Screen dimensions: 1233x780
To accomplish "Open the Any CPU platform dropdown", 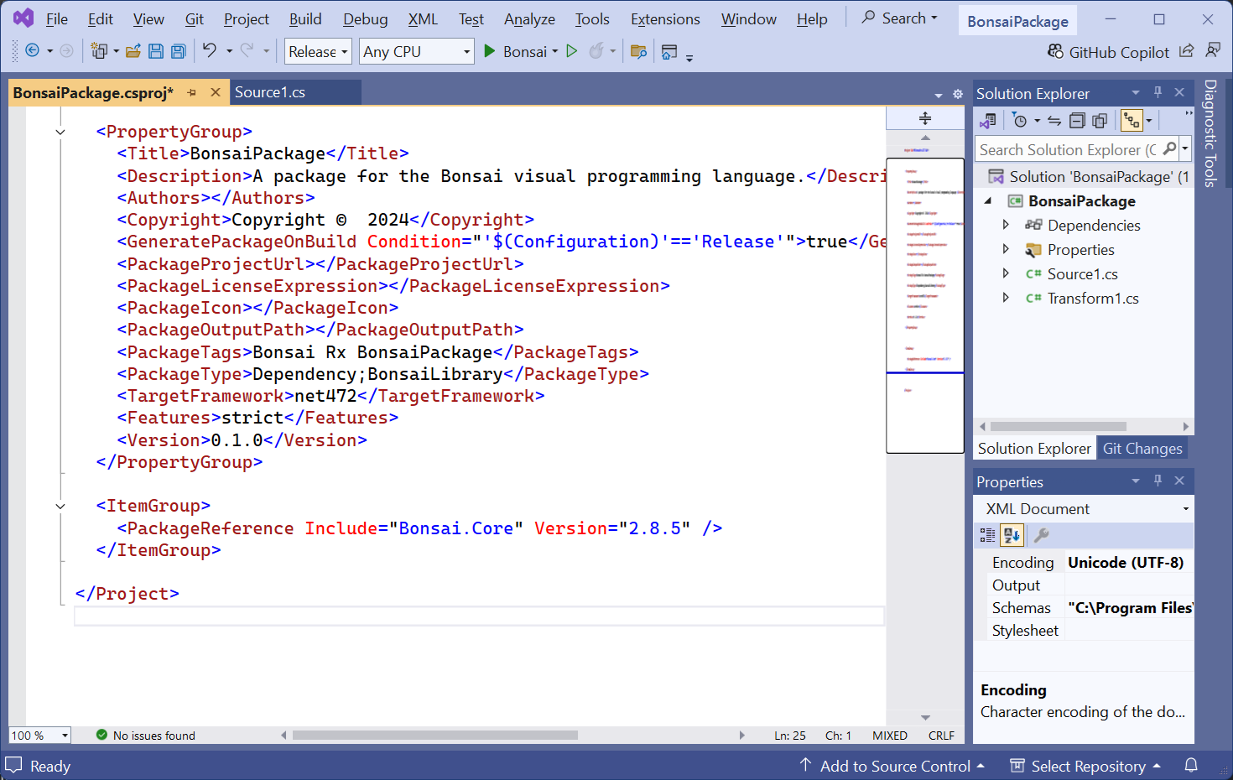I will point(417,51).
